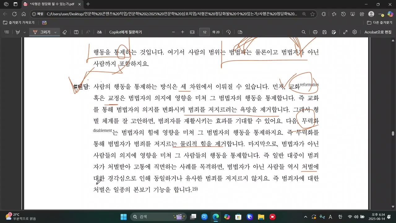
Task: Click Copilot에게 질문하기
Action: (126, 32)
